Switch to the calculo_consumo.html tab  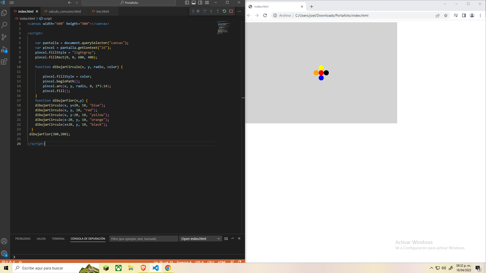click(65, 11)
